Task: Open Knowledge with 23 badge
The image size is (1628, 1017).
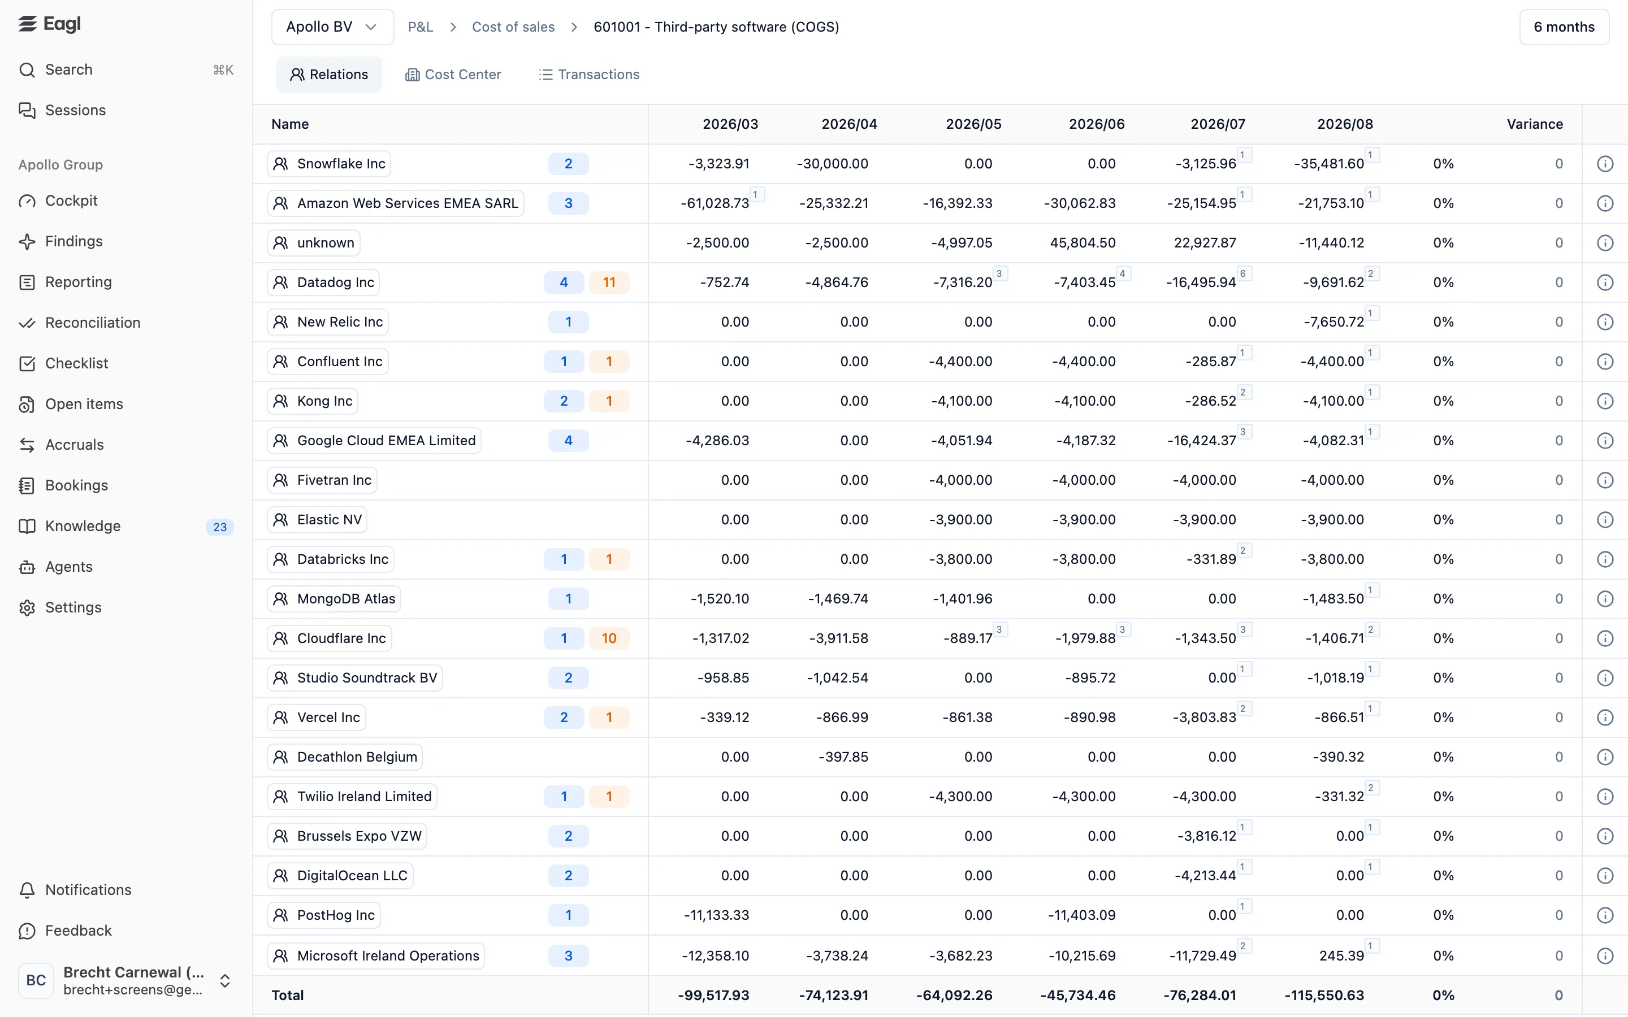Action: [x=126, y=526]
